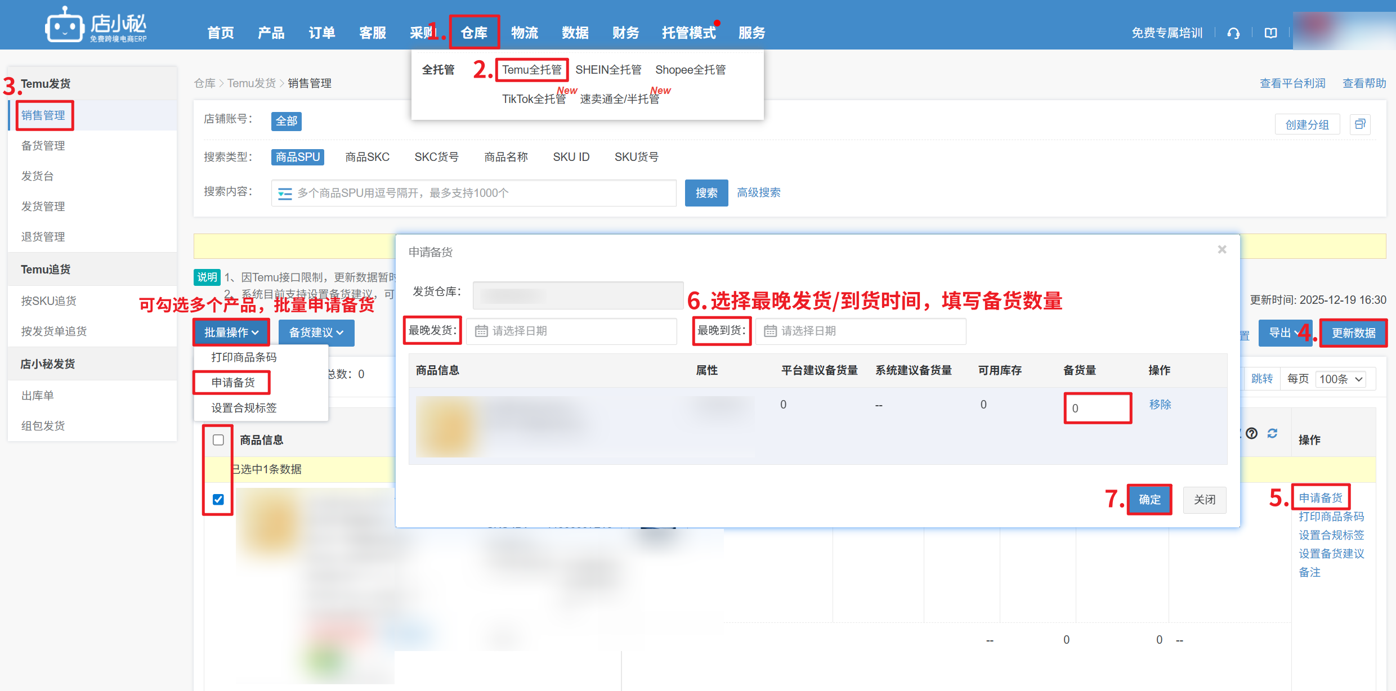Click the customer support headset icon
This screenshot has width=1396, height=691.
1233,33
